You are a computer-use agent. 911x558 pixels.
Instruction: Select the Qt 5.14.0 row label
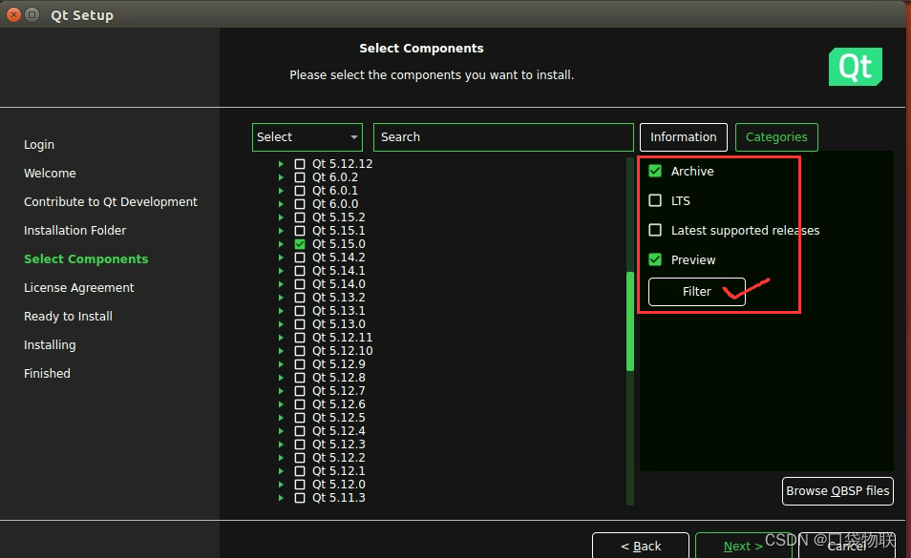click(x=339, y=284)
